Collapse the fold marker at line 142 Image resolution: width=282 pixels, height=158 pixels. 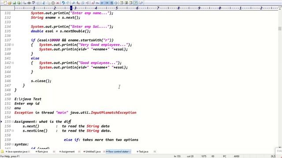(13, 63)
